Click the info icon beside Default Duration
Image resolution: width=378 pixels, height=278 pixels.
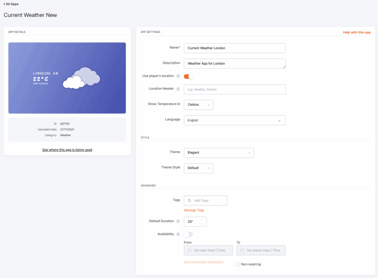pos(178,221)
